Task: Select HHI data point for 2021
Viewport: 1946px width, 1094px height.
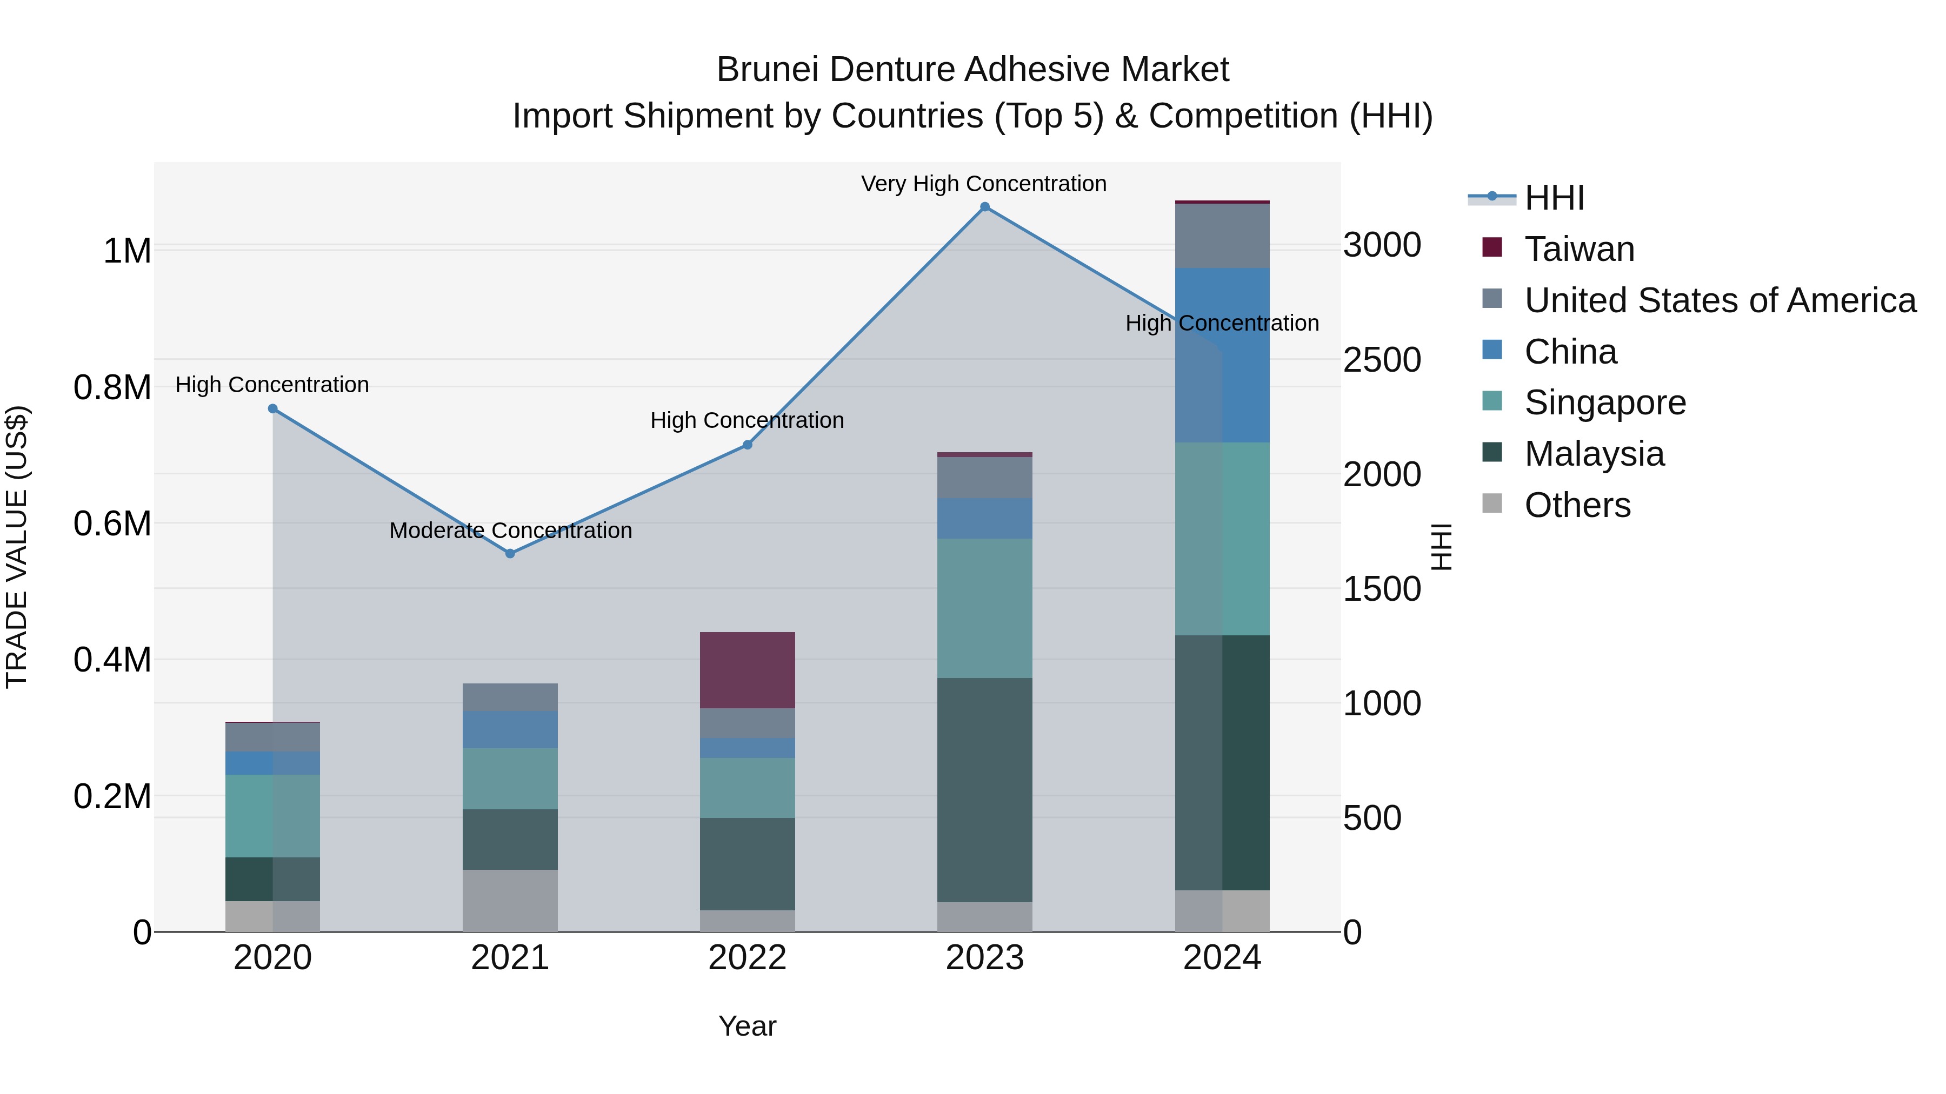Action: tap(510, 553)
